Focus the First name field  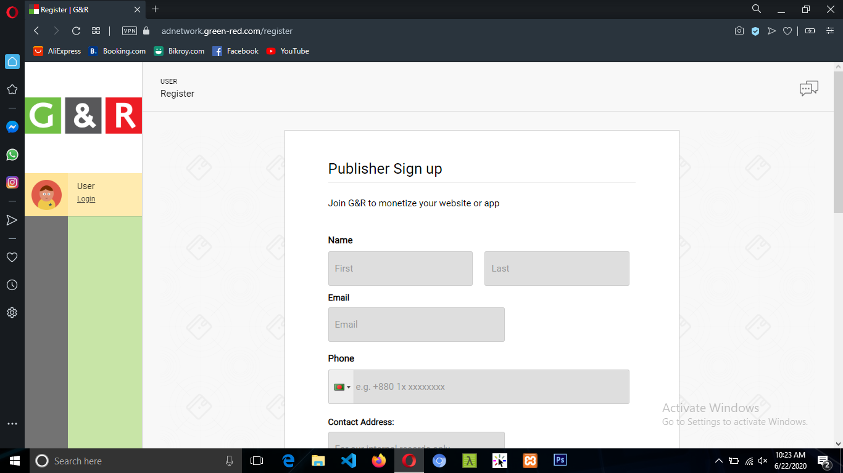coord(401,269)
